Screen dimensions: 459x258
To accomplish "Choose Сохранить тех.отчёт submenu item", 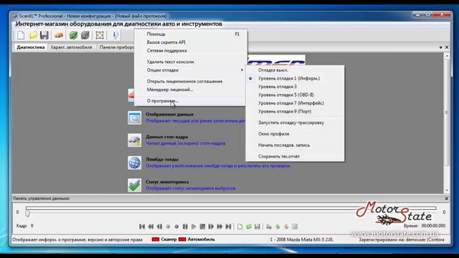I will point(295,156).
